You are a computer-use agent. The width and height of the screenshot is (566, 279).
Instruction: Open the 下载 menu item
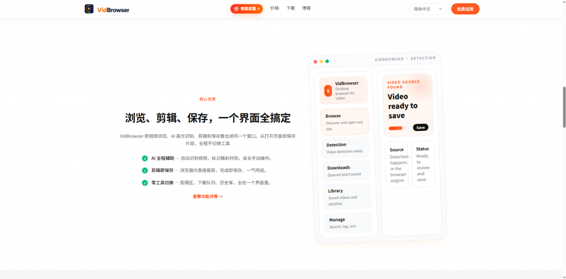[x=290, y=8]
